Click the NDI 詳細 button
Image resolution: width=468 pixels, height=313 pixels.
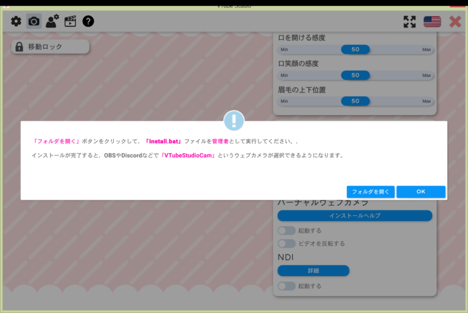tap(314, 271)
